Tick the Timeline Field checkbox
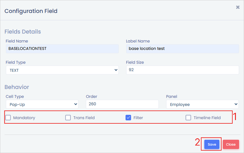 tap(188, 118)
